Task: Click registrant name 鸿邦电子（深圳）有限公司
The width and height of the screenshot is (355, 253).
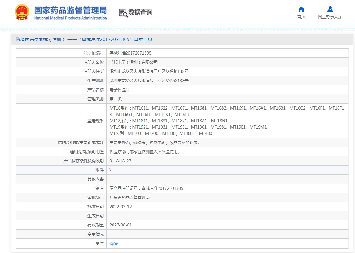Action: pyautogui.click(x=133, y=62)
